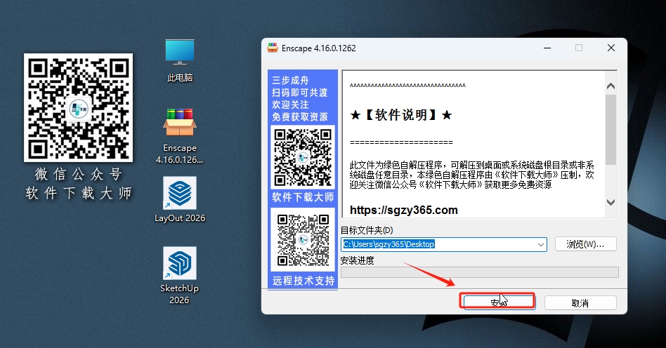Click the QR code above 软件下载大师 label
This screenshot has width=666, height=348.
coord(303,158)
